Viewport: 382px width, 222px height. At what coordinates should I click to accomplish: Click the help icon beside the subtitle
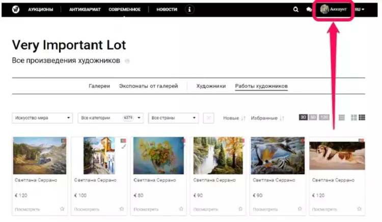point(127,61)
